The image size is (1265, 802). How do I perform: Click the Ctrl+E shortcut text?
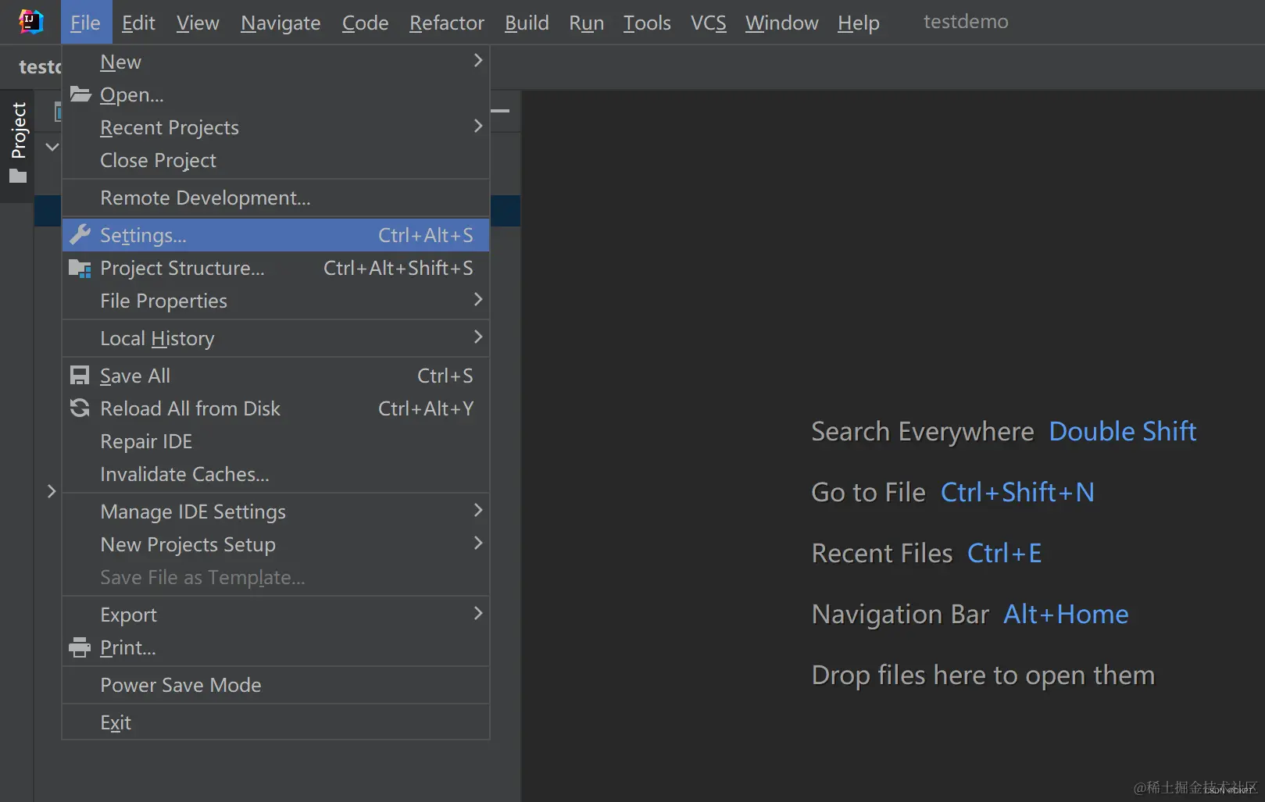[1004, 554]
